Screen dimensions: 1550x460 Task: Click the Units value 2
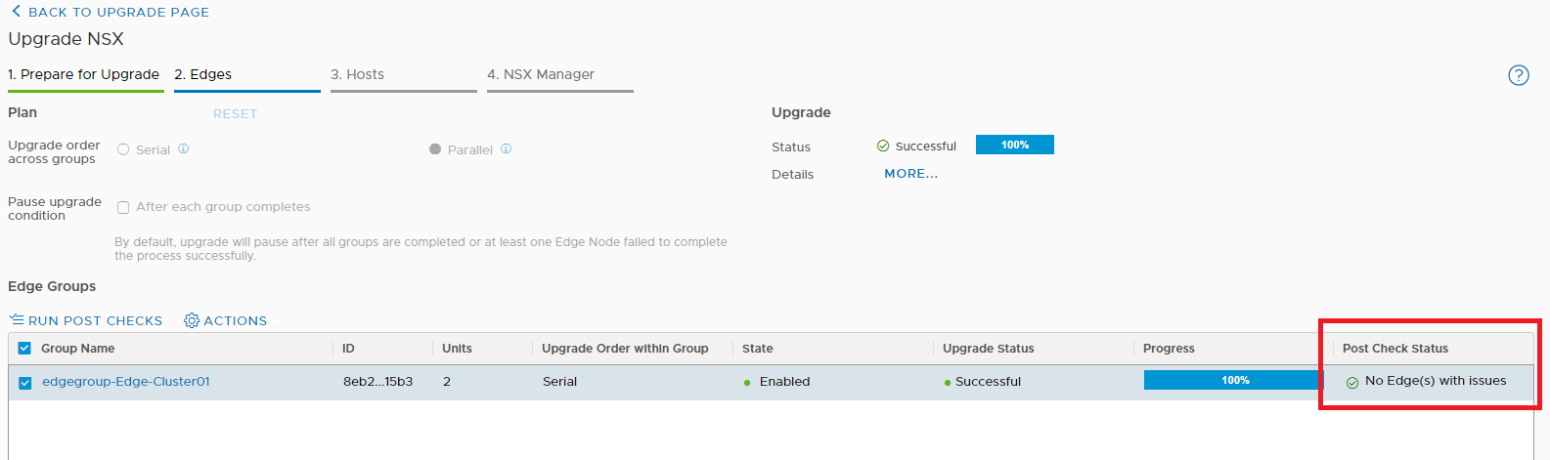click(x=447, y=382)
